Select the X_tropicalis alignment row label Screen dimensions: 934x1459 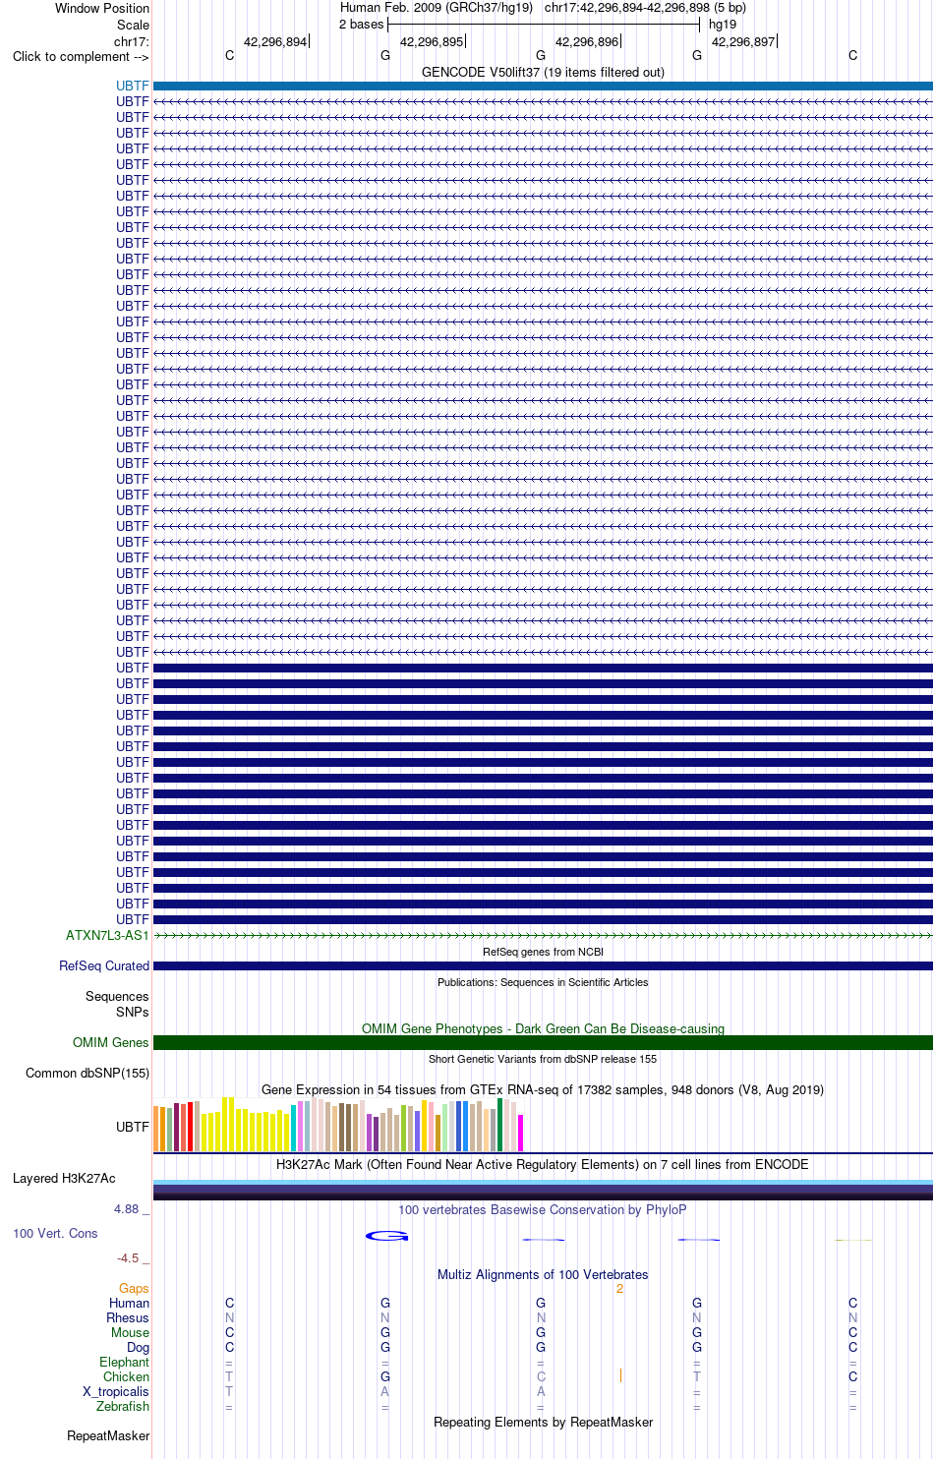[116, 1391]
